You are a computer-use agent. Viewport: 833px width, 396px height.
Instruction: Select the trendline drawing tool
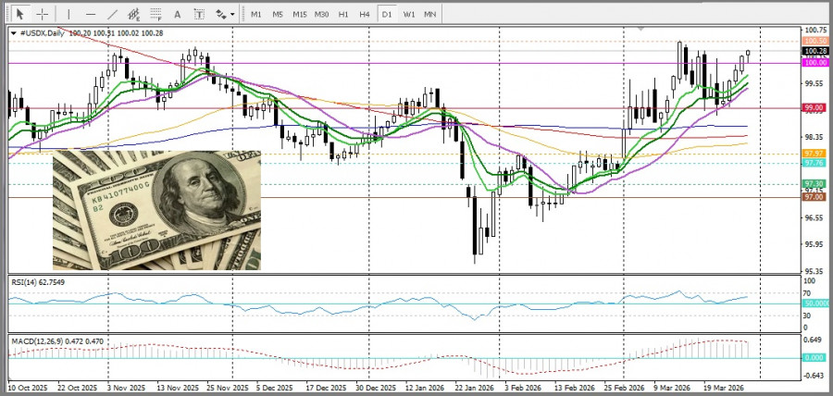112,15
